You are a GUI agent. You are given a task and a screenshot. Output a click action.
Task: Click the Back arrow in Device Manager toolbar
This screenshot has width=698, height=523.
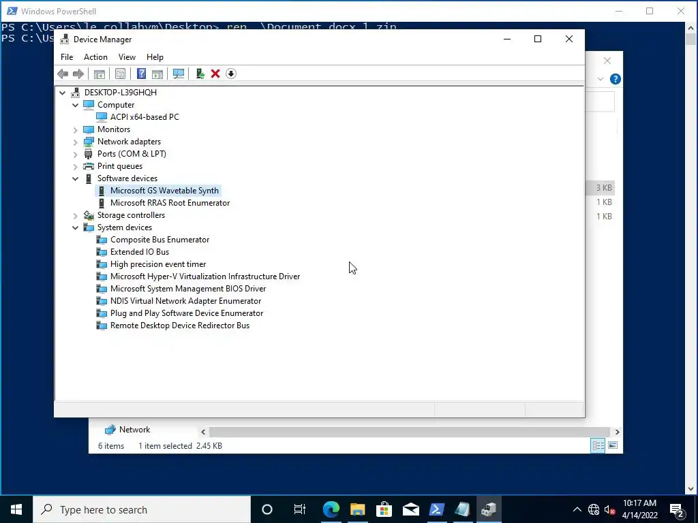tap(63, 74)
